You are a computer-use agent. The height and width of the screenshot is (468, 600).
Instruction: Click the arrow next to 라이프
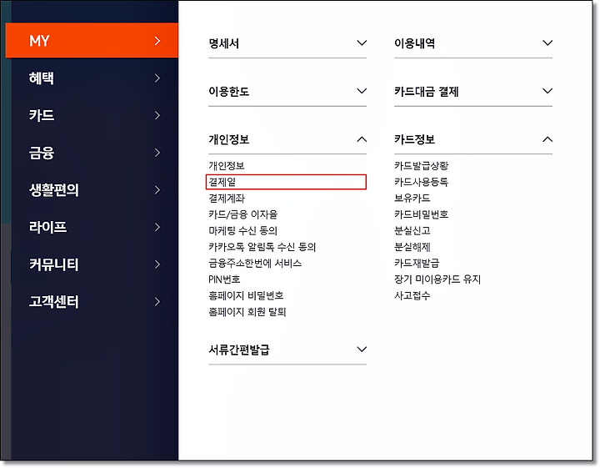point(157,227)
